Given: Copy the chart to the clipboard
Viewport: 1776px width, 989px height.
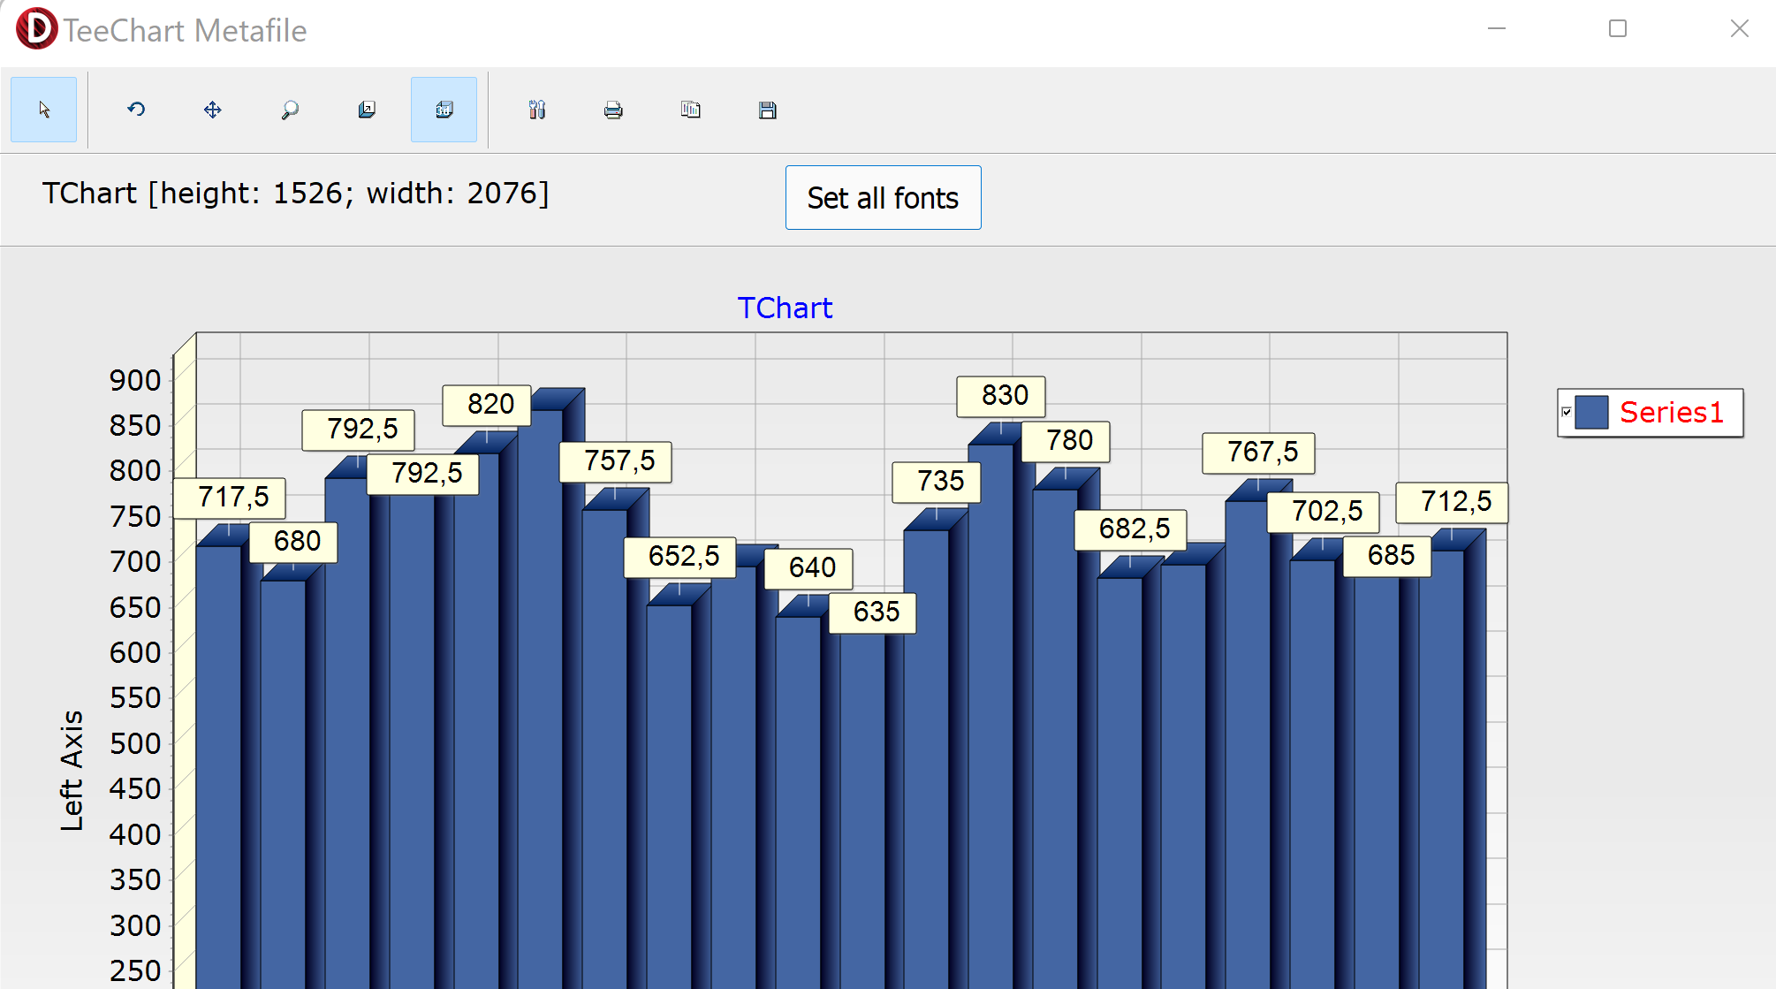Looking at the screenshot, I should [x=691, y=110].
